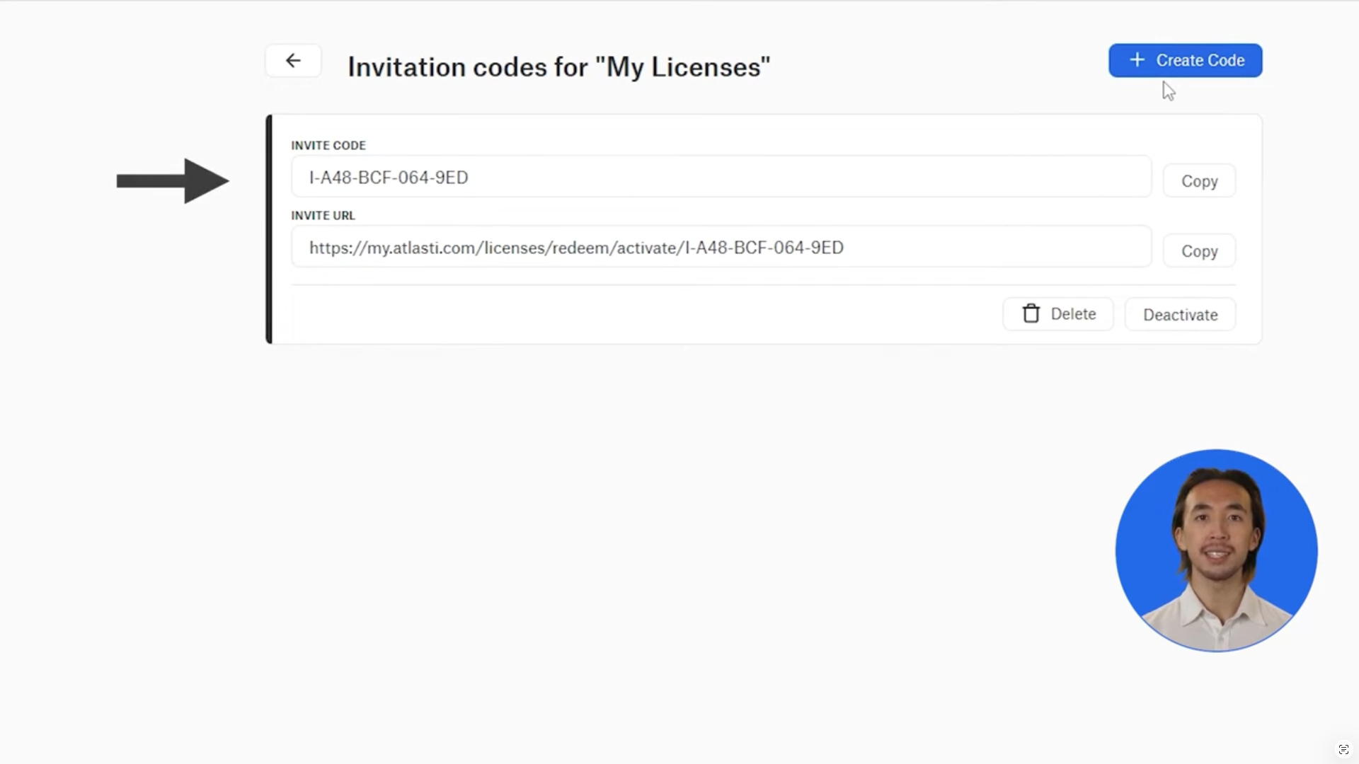The height and width of the screenshot is (764, 1359).
Task: Click the "Invitation codes for My Licenses" heading
Action: (x=558, y=67)
